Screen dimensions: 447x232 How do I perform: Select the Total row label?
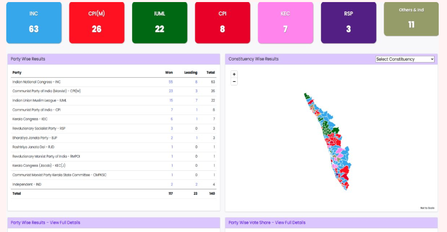coord(17,193)
